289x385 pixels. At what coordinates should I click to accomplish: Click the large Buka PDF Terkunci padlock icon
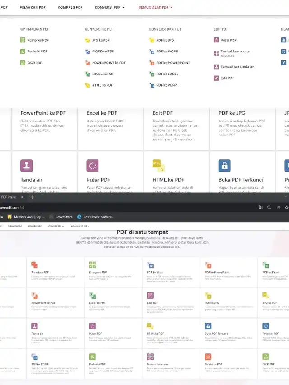(x=224, y=166)
